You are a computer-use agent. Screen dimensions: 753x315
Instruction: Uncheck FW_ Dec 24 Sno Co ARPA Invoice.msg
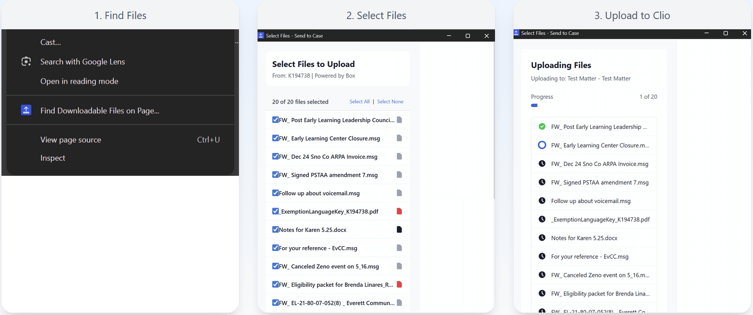click(x=275, y=156)
